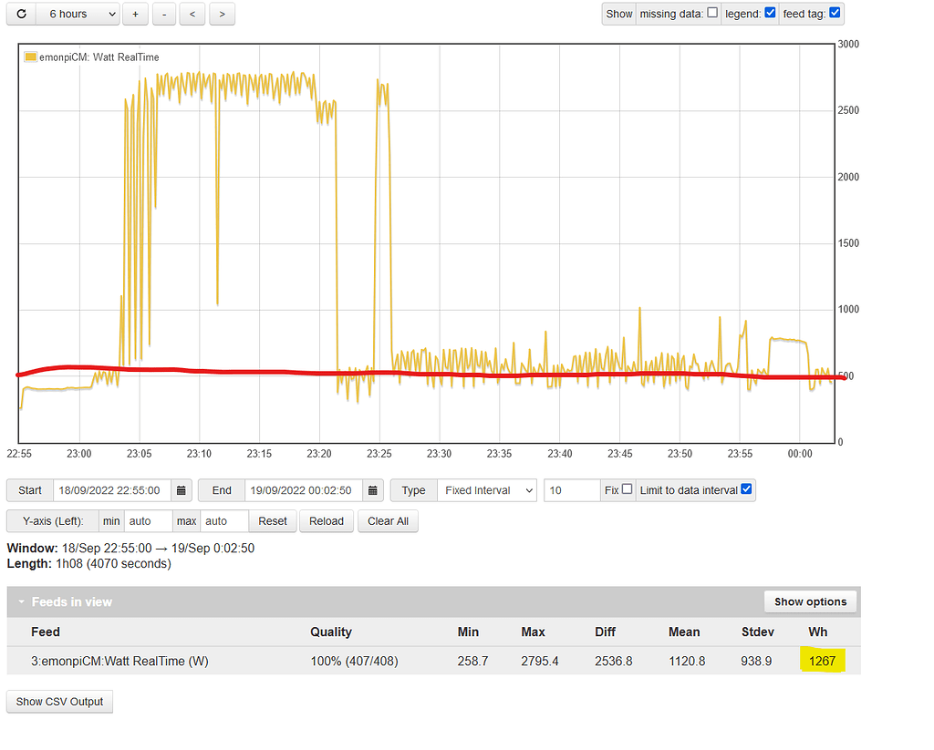Zoom out using the minus button
934x750 pixels.
(x=164, y=14)
